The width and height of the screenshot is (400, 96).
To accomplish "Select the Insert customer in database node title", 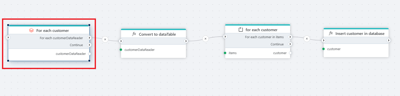I will click(360, 33).
